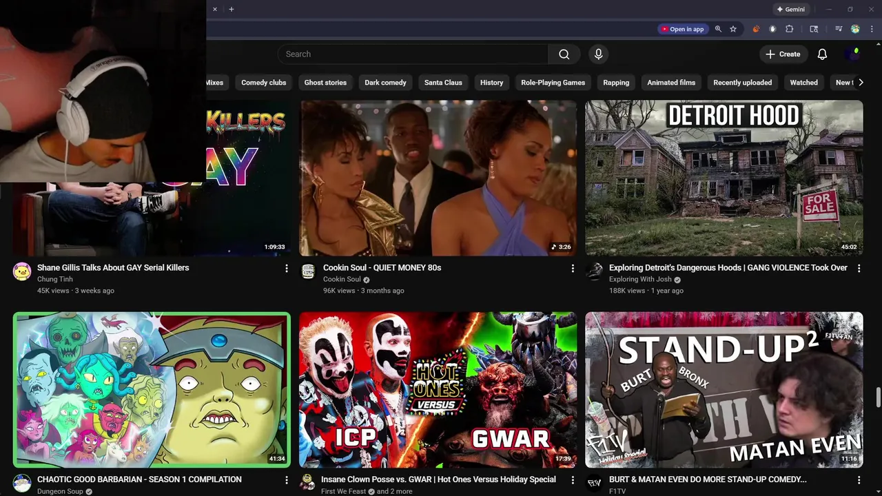Open the browser zoom magnifier icon
The height and width of the screenshot is (496, 882).
pos(718,29)
